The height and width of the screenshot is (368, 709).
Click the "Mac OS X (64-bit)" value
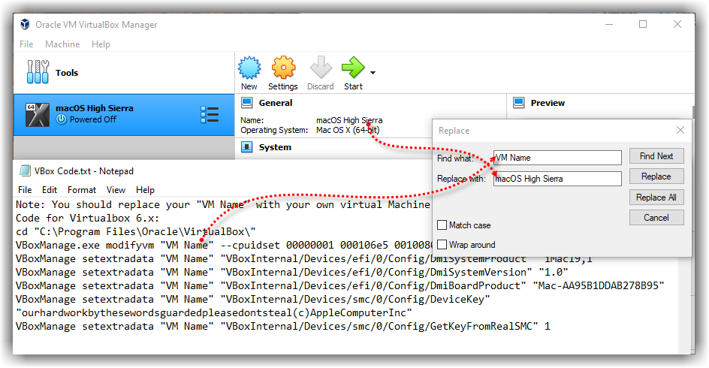coord(348,130)
